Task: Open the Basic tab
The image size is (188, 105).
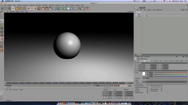Action: point(137,61)
